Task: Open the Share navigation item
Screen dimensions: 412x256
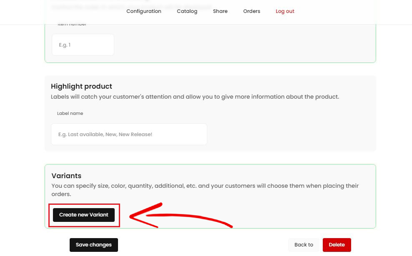Action: (220, 11)
